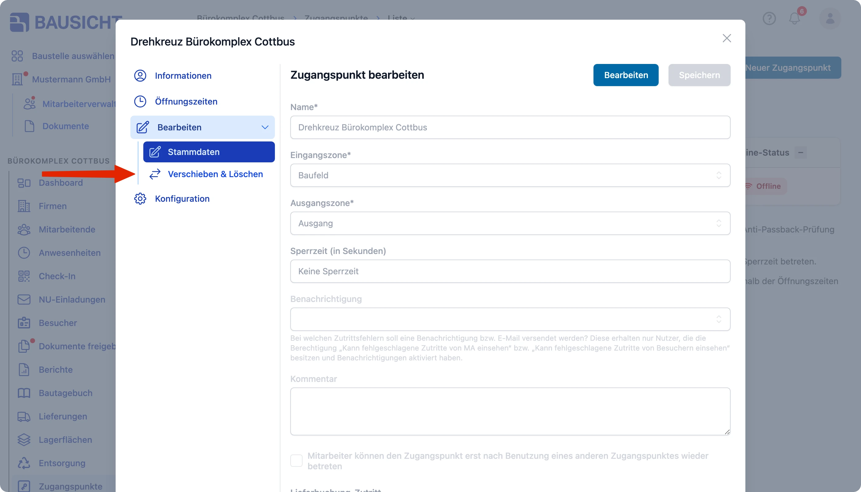Open Verschieben & Löschen

click(209, 174)
